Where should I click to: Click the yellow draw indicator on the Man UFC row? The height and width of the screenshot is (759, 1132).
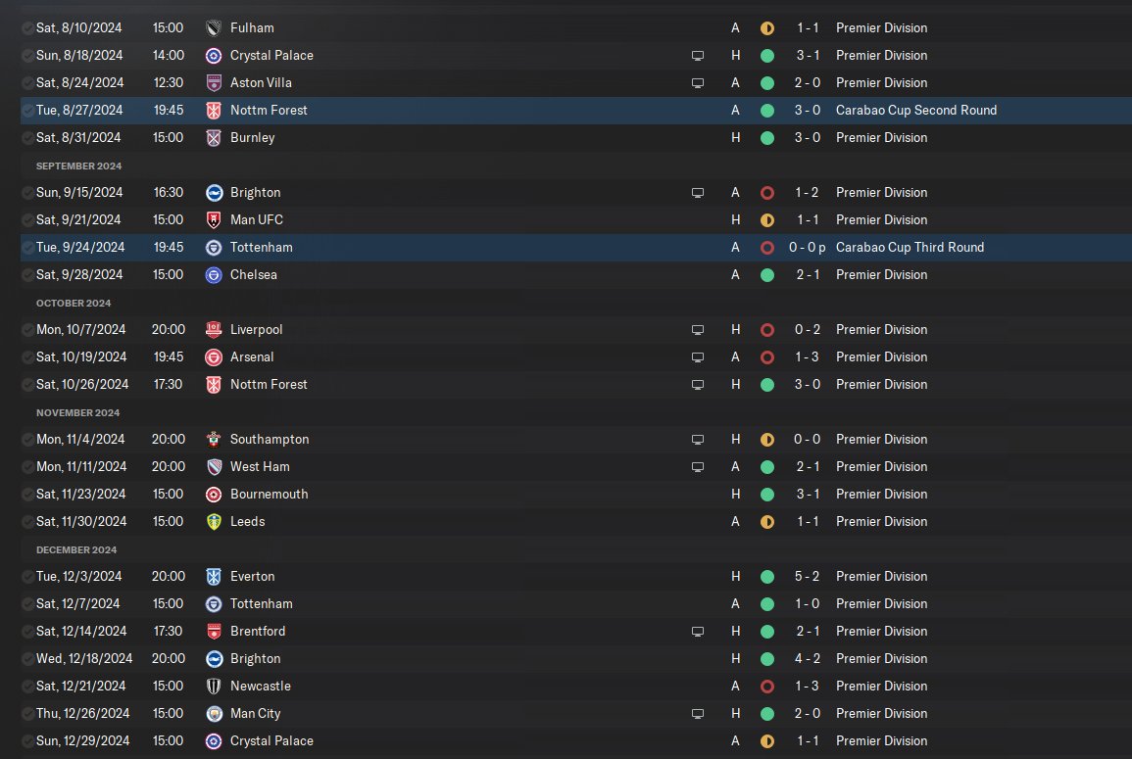(x=767, y=220)
